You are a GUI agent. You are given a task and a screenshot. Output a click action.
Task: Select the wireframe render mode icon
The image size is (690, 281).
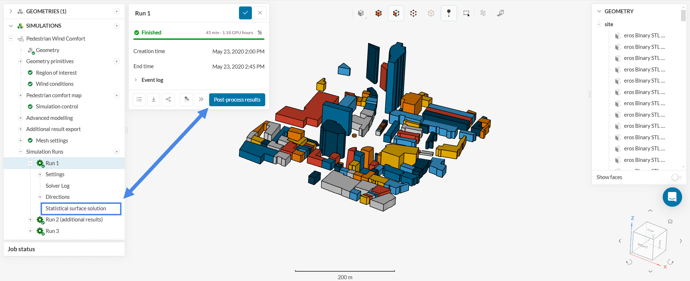[x=413, y=13]
